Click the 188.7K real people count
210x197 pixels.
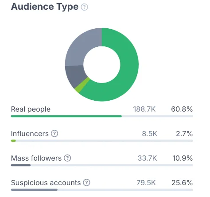(144, 109)
